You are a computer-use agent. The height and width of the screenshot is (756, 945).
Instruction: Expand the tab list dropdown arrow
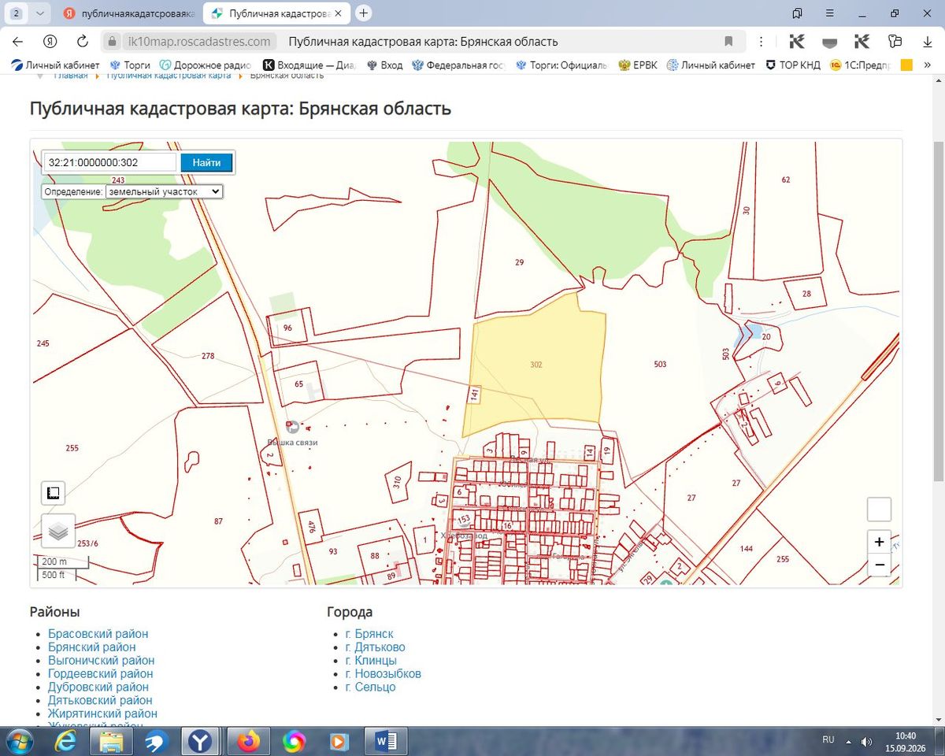pos(39,13)
